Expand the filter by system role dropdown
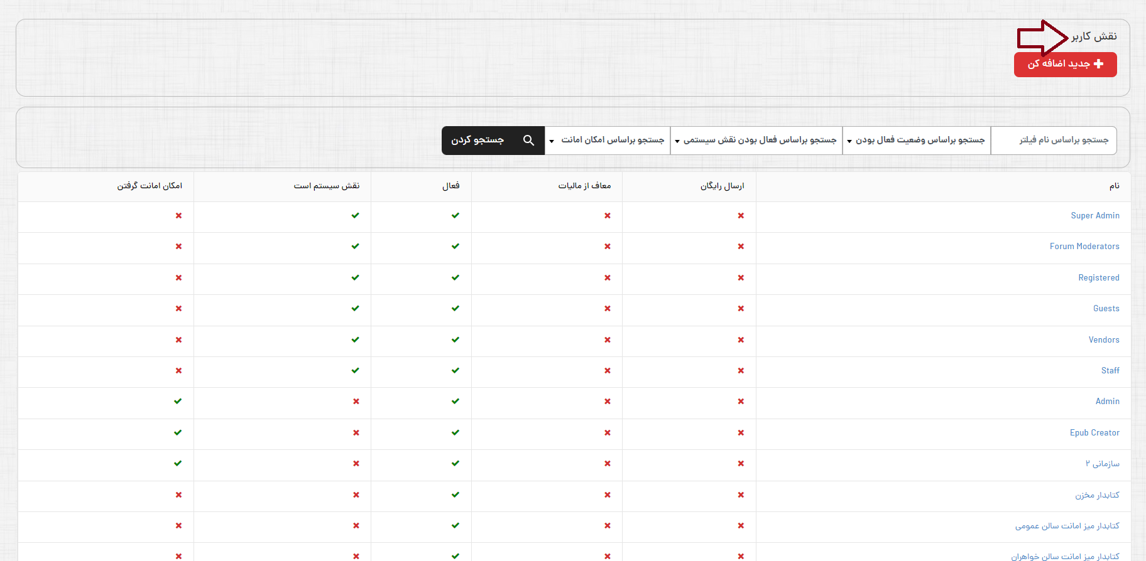This screenshot has width=1146, height=561. [756, 141]
